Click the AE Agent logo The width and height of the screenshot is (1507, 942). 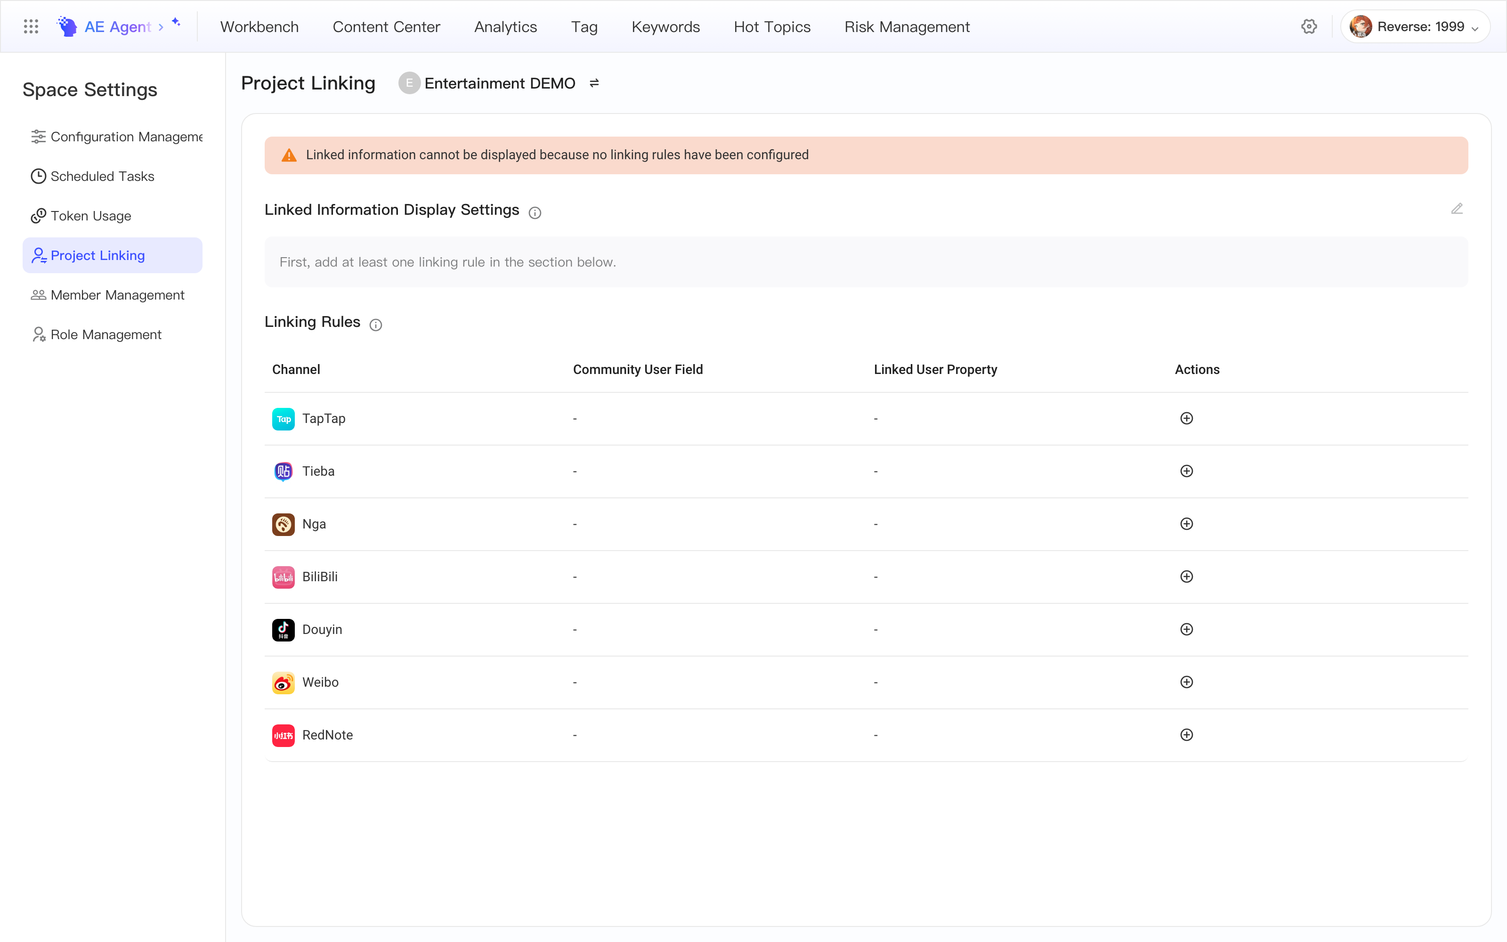point(66,27)
